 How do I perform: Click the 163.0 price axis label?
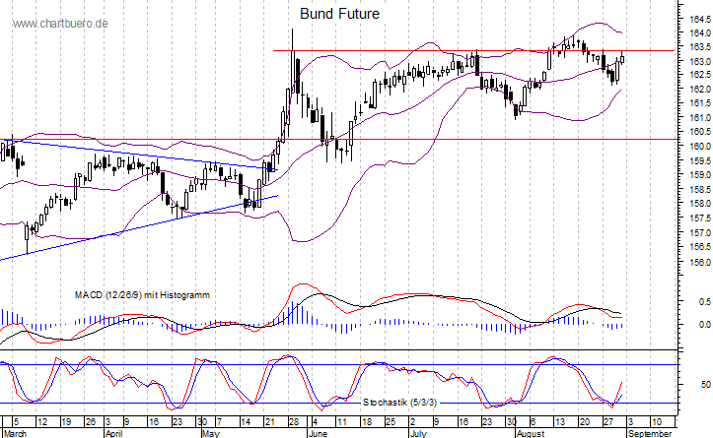click(700, 61)
